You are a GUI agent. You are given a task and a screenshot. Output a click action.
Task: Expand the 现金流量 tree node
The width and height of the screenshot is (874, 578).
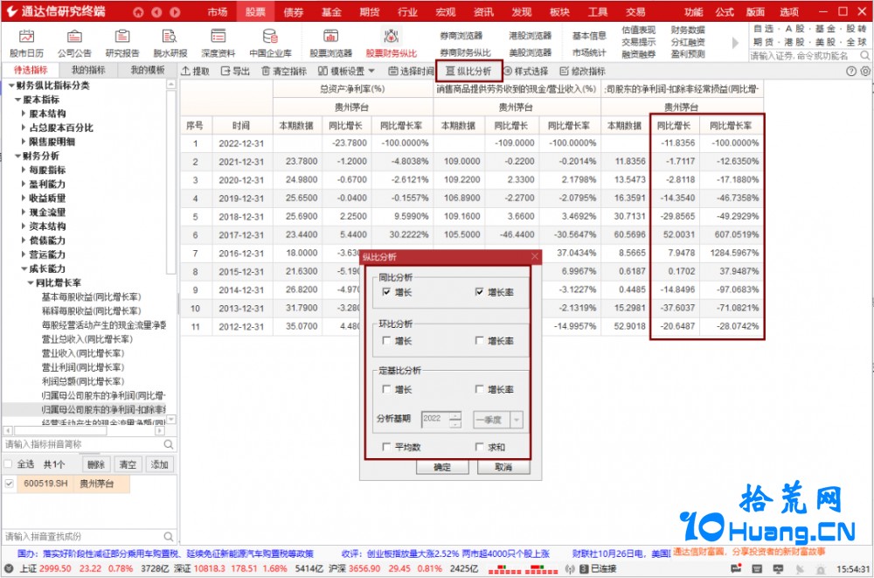click(24, 212)
